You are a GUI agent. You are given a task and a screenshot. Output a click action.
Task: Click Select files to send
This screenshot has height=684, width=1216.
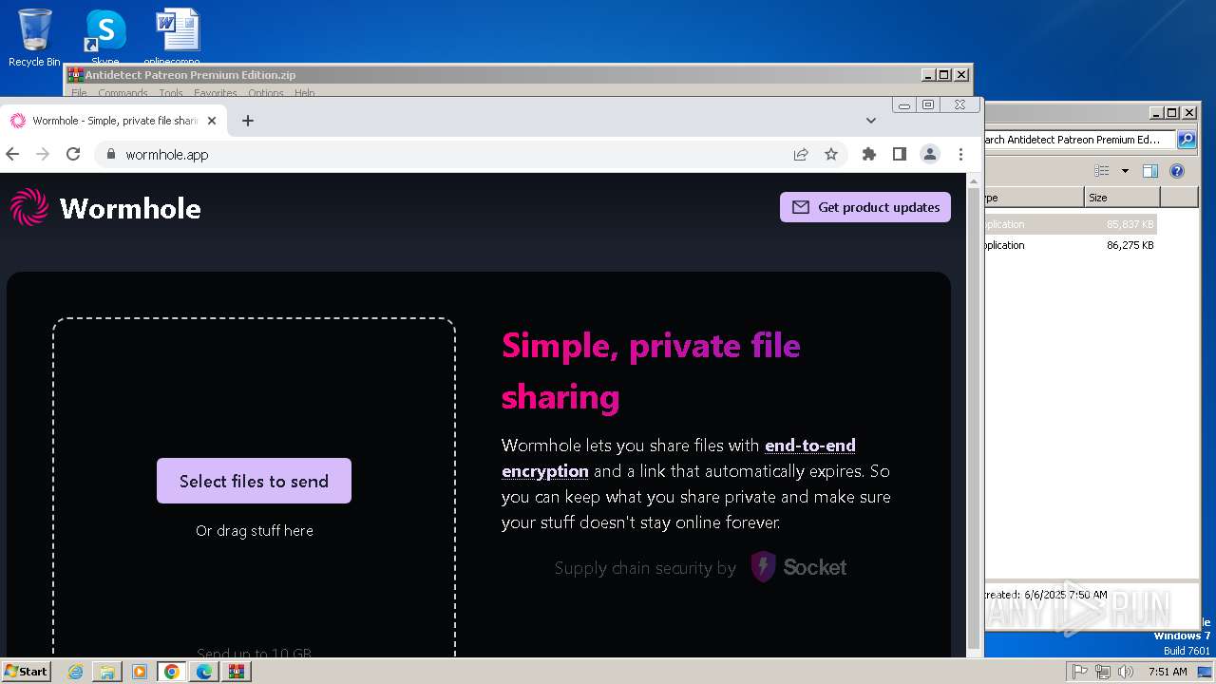click(x=254, y=481)
